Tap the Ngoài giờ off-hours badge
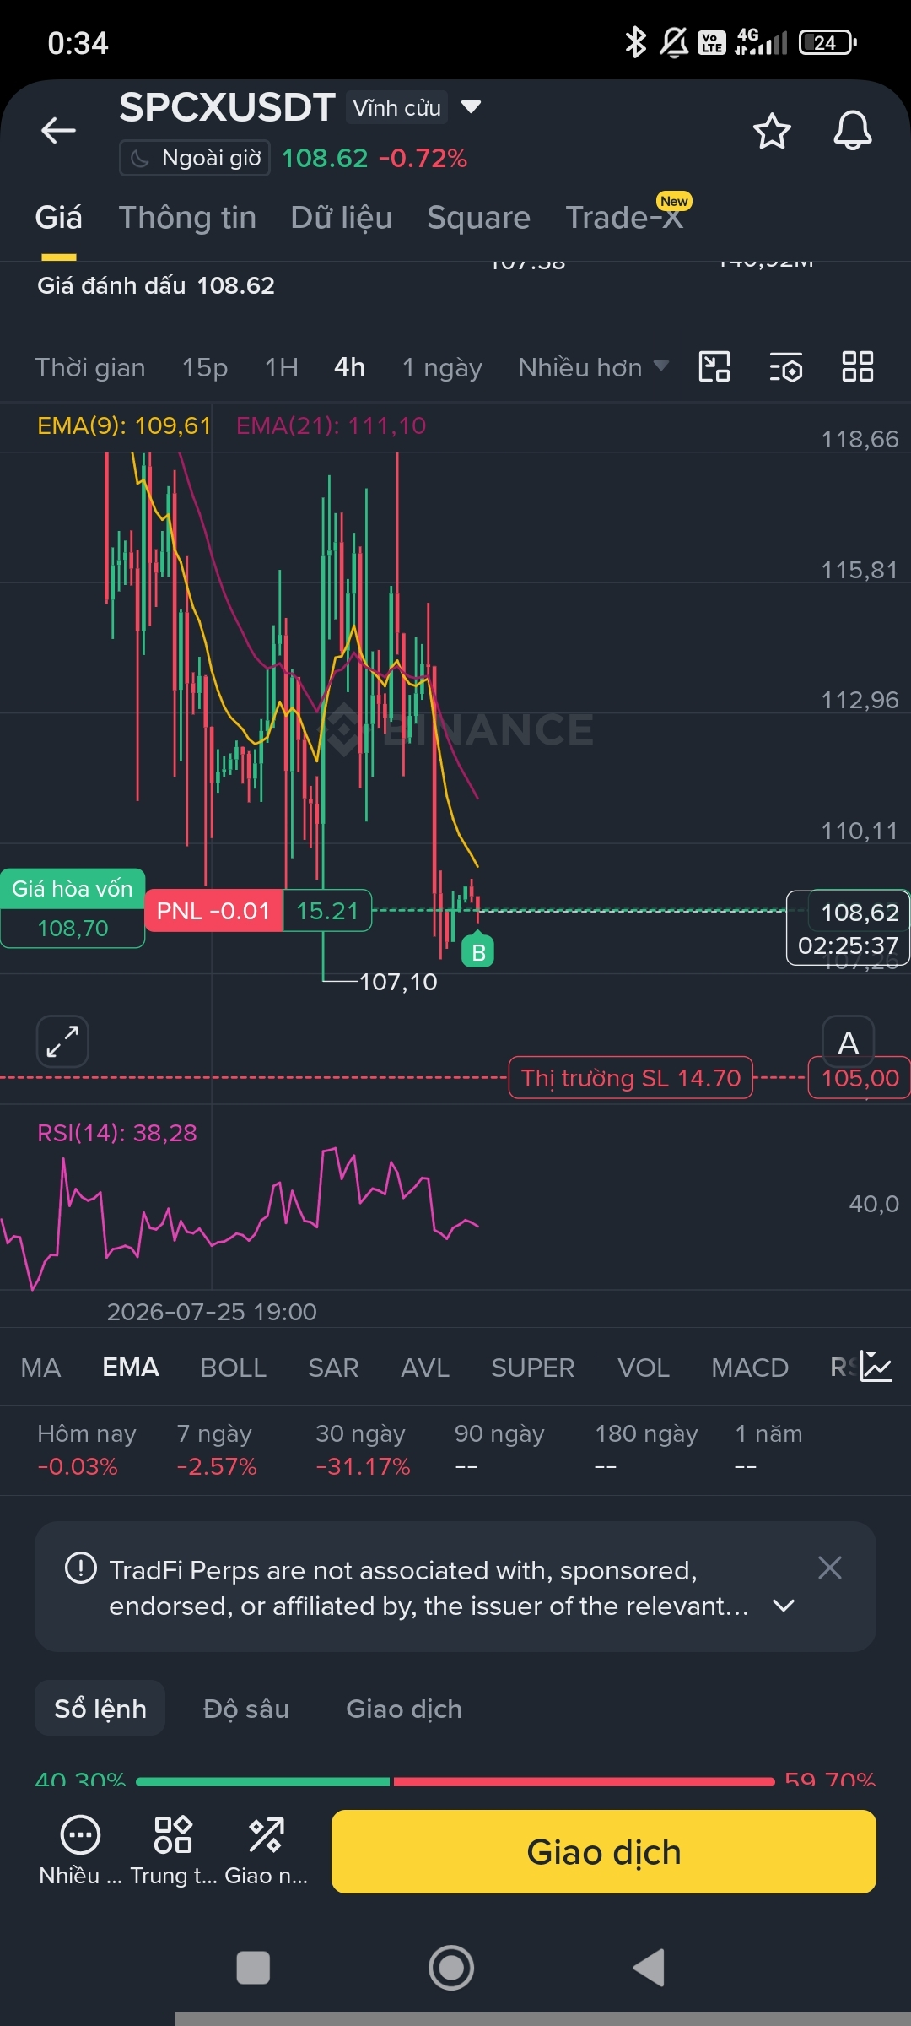 click(x=195, y=158)
